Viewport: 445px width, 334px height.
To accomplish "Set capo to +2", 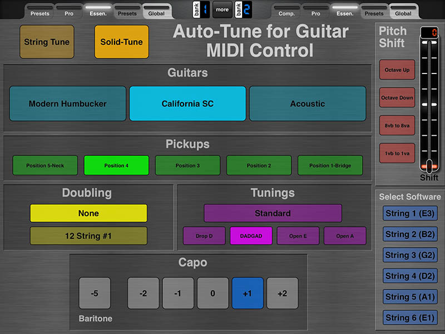I will [283, 293].
